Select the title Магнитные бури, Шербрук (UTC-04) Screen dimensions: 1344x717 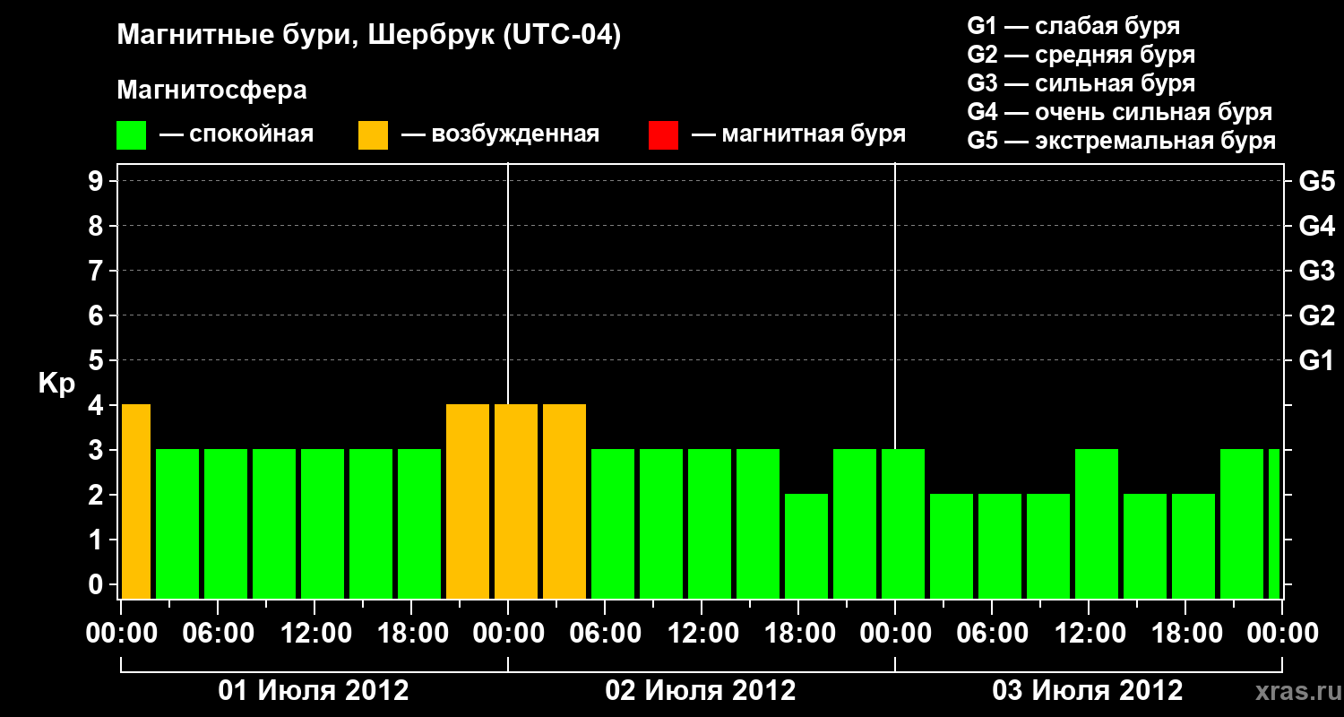[369, 36]
